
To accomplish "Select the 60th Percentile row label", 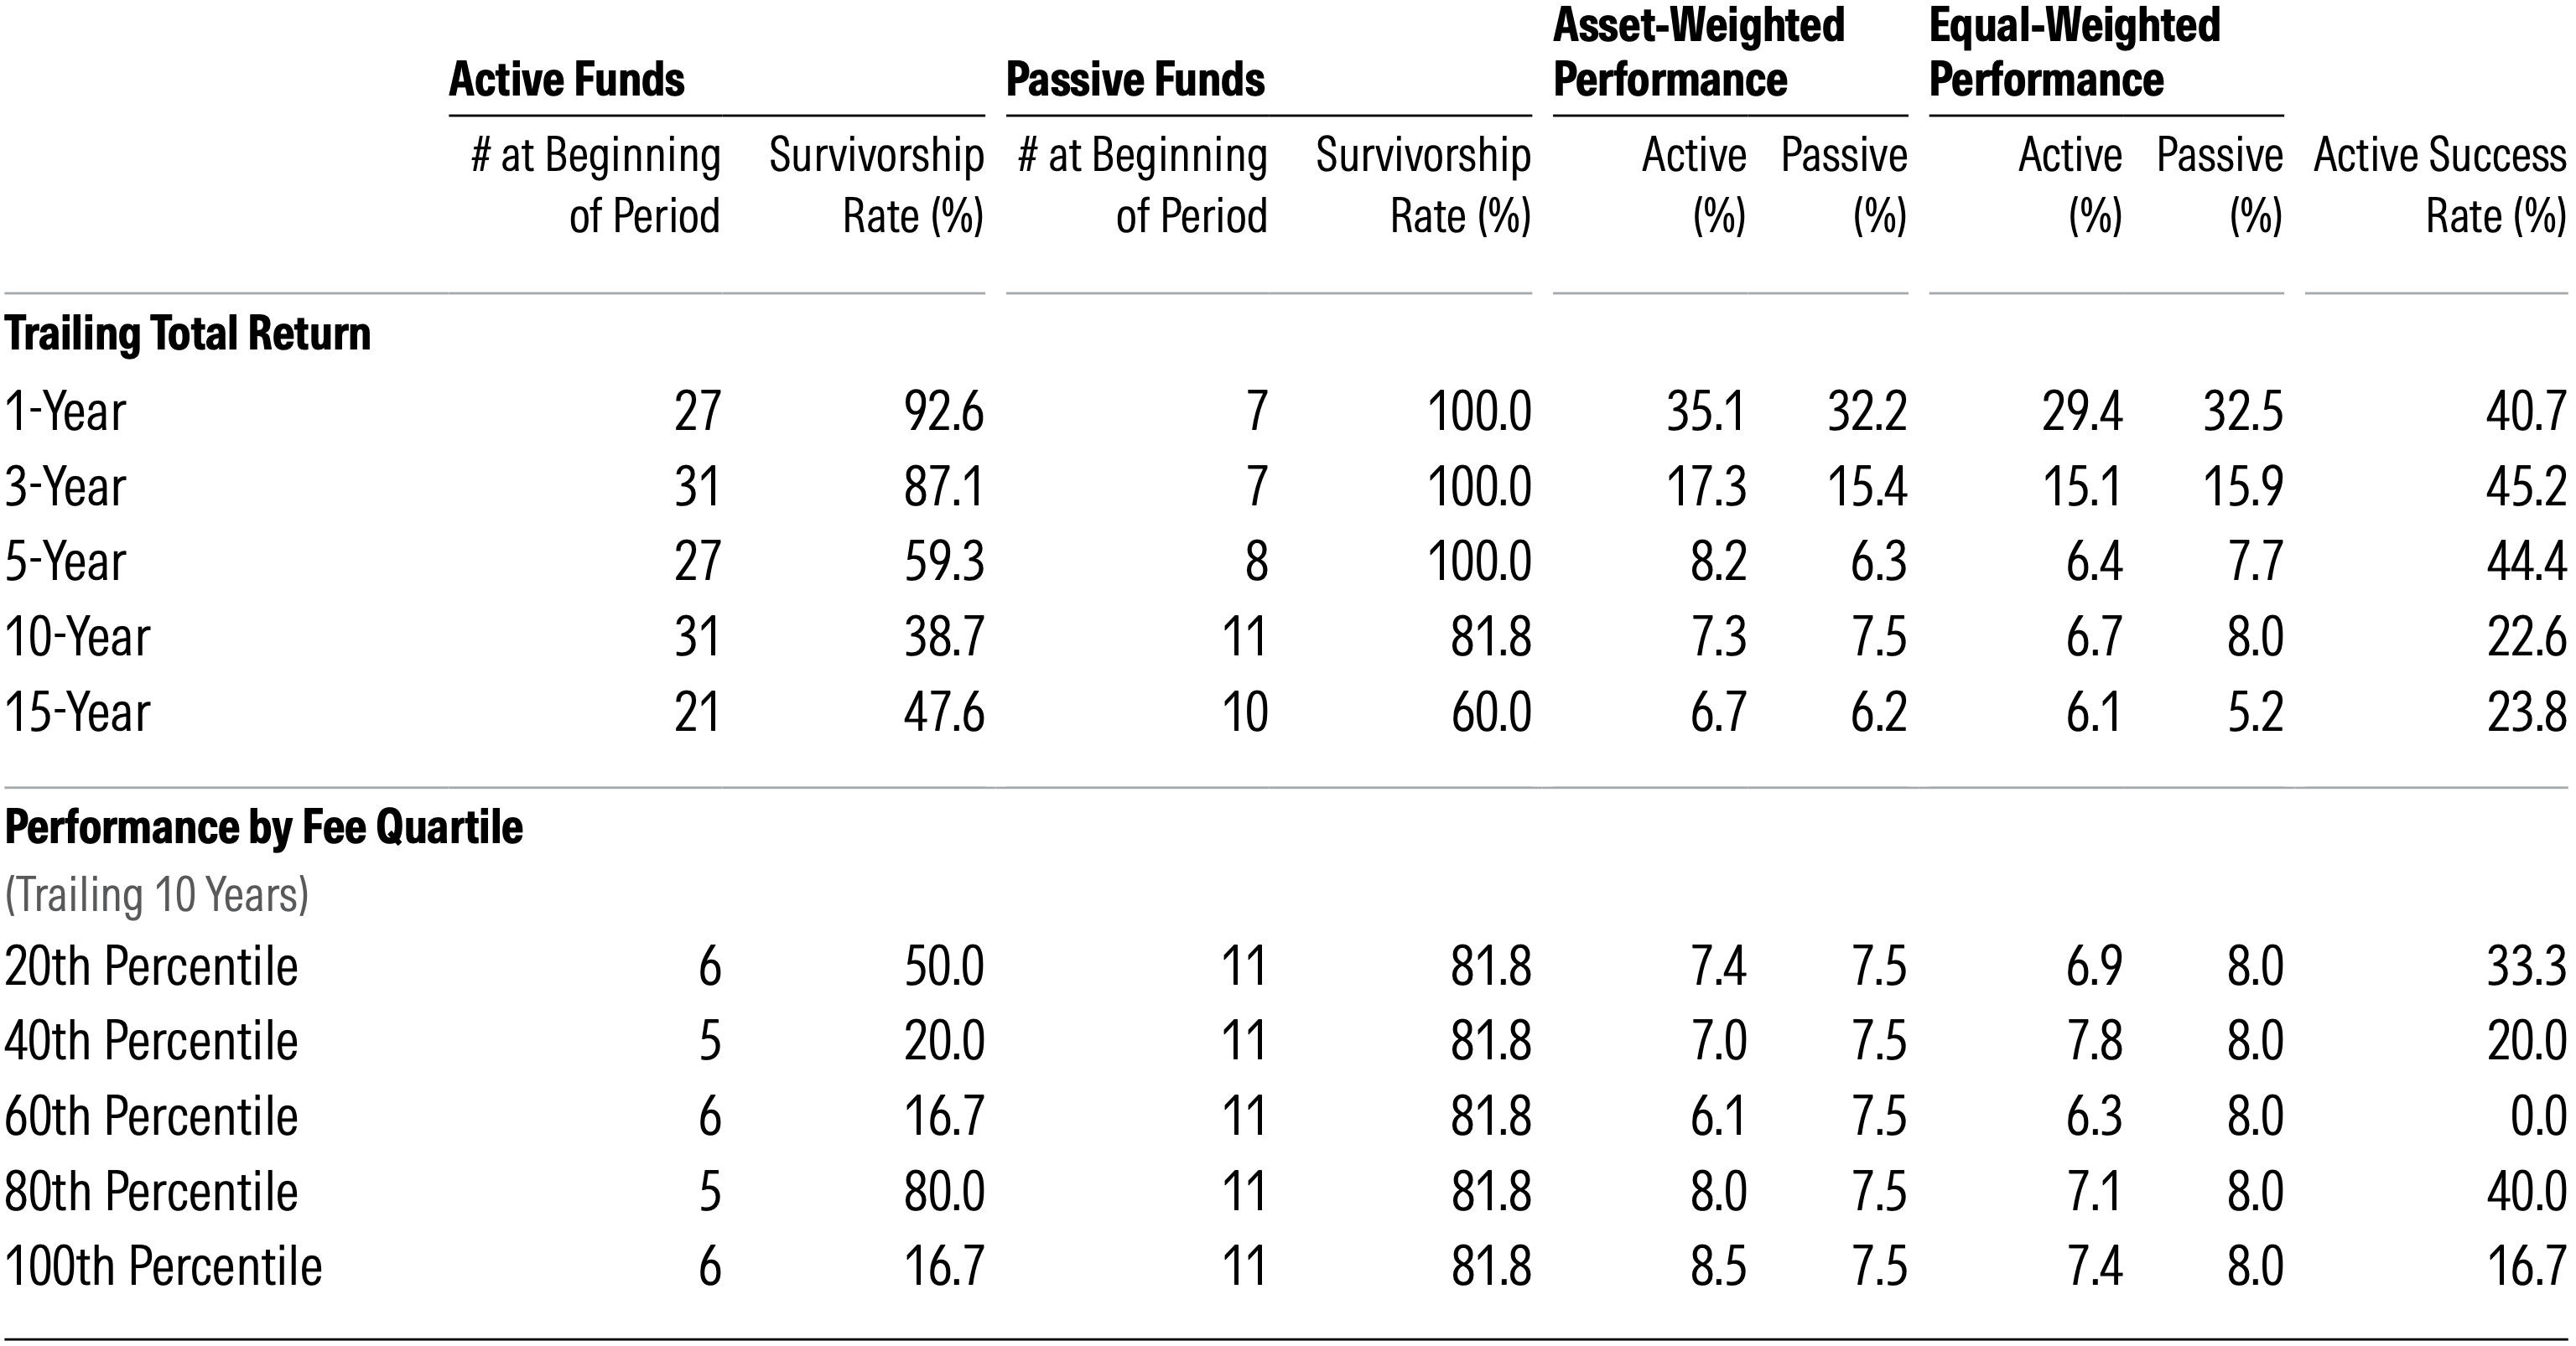I will (x=151, y=1116).
